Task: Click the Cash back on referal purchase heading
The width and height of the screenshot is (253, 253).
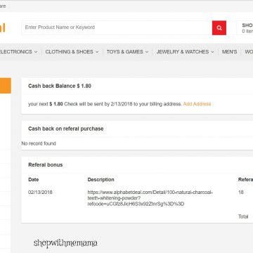Action: coord(66,129)
